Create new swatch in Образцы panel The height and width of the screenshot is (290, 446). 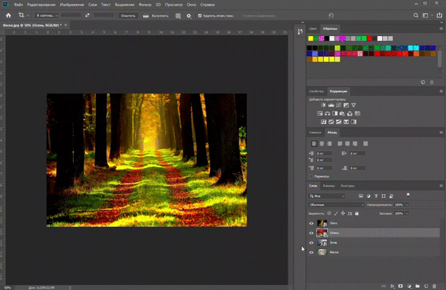[x=422, y=82]
